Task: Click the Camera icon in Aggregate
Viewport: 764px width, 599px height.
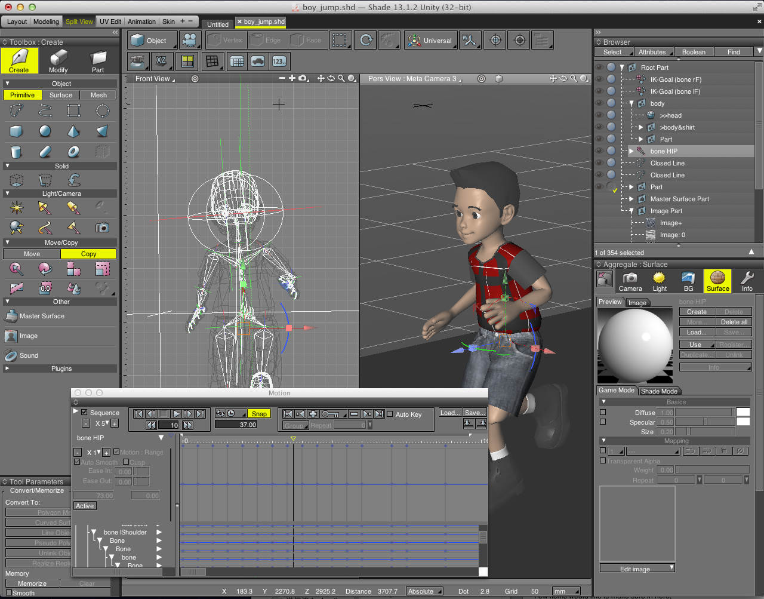Action: tap(630, 281)
